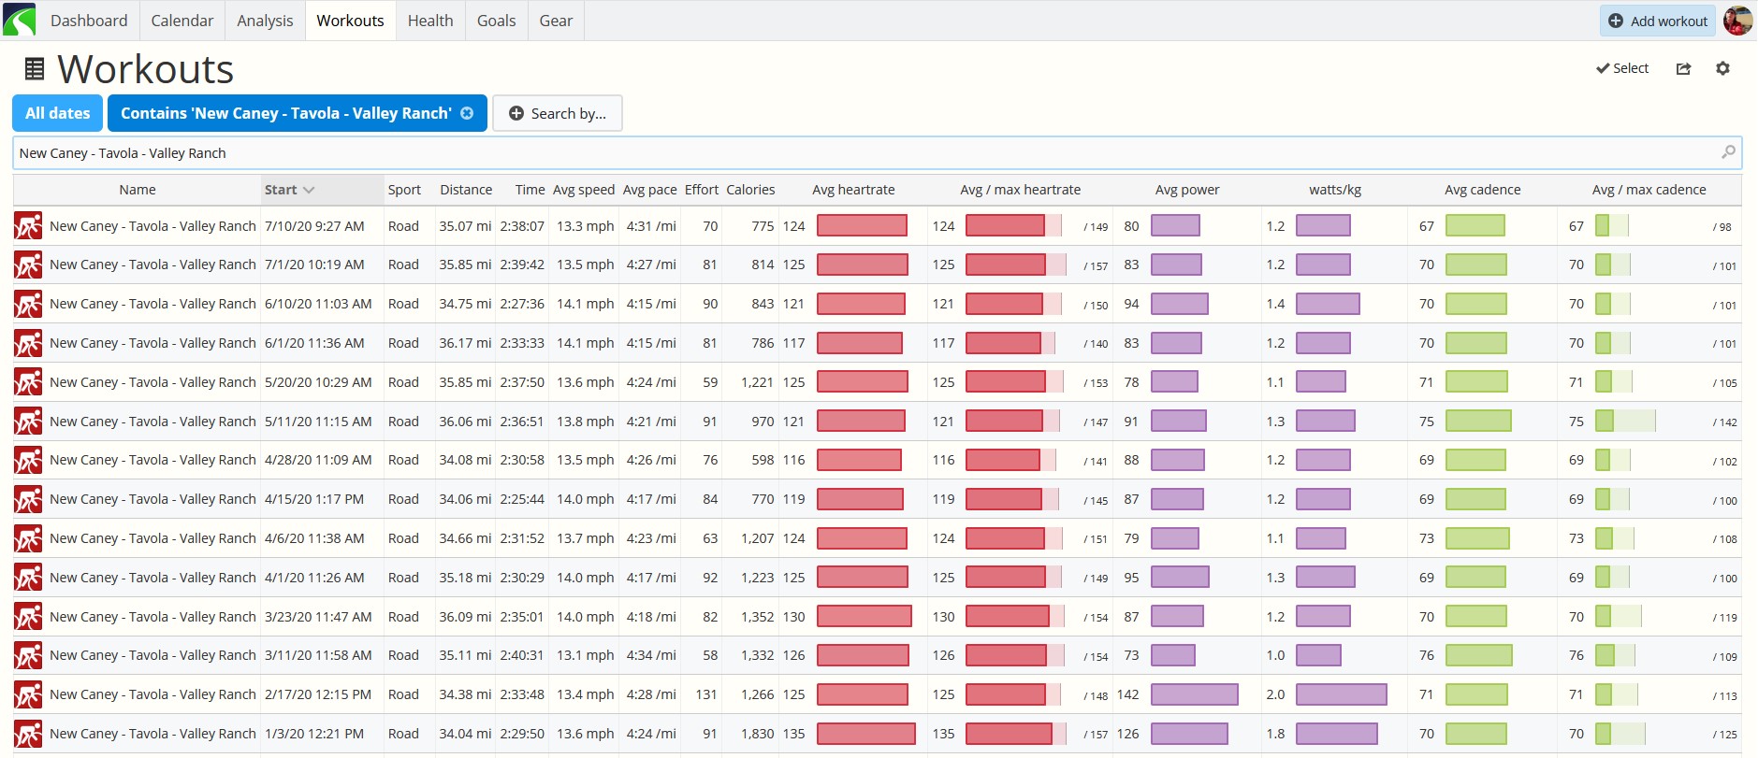Remove the 'New Caney' filter
Viewport: 1758px width, 758px height.
pos(467,113)
